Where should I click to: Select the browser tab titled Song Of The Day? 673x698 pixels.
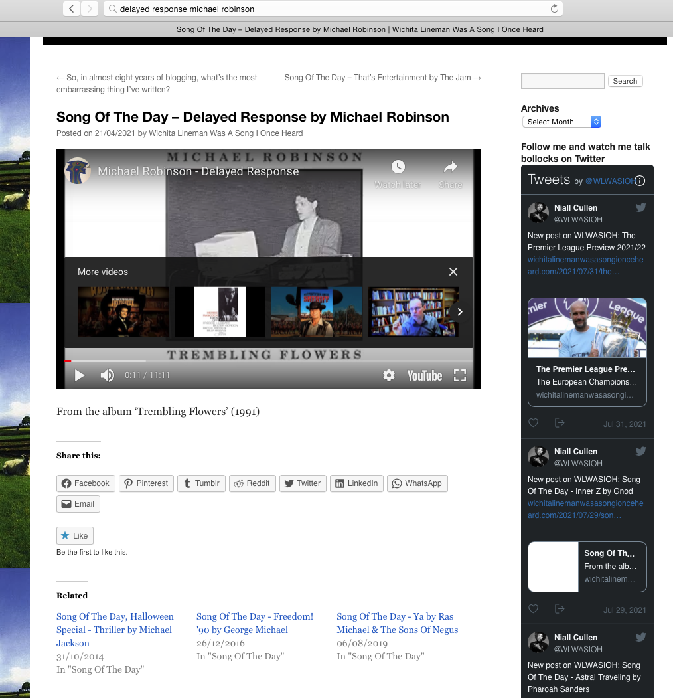[x=360, y=29]
